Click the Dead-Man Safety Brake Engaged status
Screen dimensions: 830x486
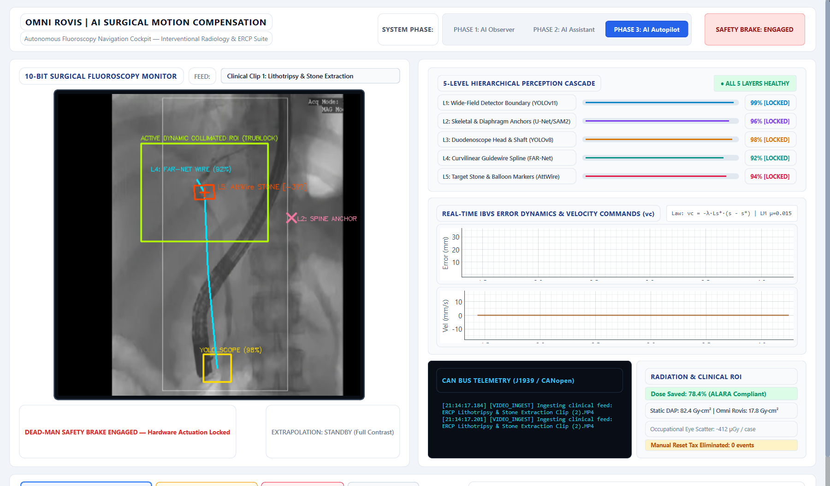[127, 432]
